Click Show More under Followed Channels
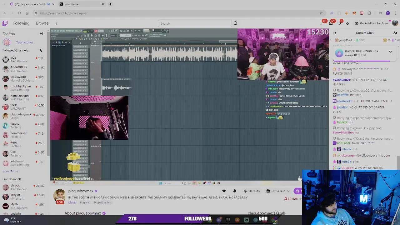400x225 pixels. point(10,171)
